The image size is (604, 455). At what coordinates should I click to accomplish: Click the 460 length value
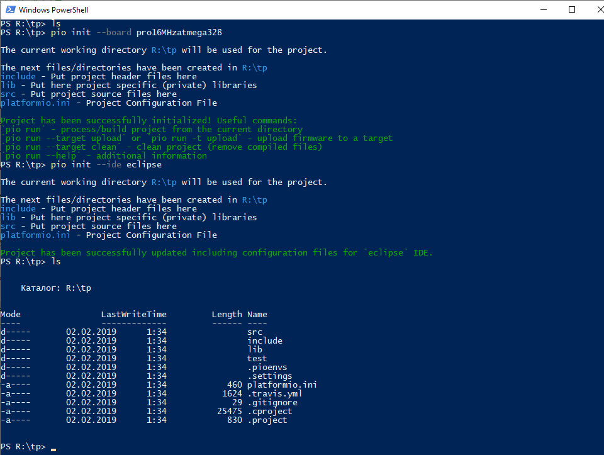tap(235, 385)
